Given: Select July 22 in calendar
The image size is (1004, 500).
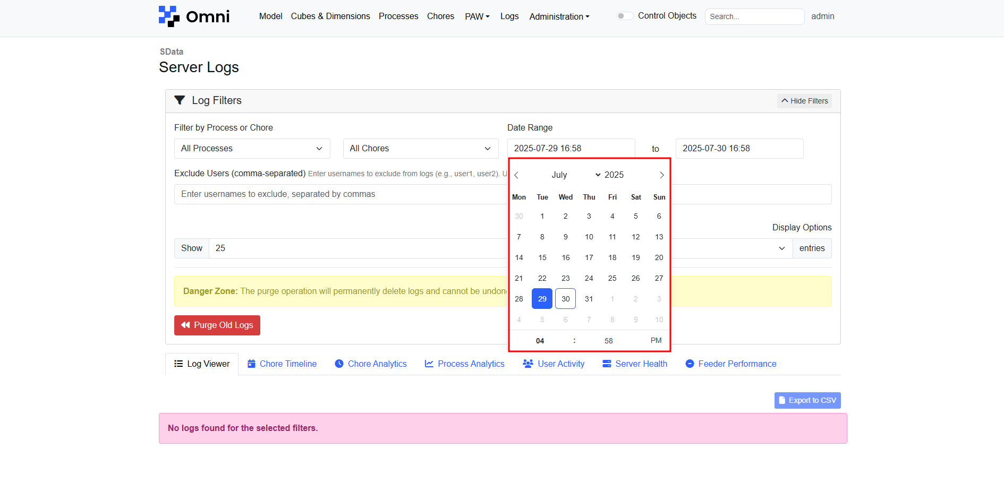Looking at the screenshot, I should pyautogui.click(x=542, y=278).
